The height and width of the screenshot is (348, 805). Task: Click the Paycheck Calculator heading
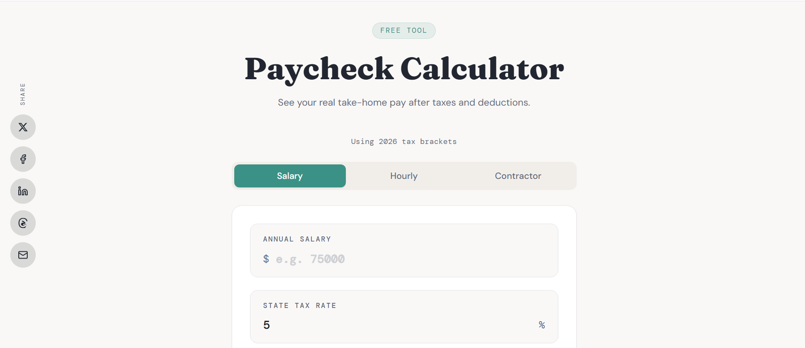(x=404, y=68)
